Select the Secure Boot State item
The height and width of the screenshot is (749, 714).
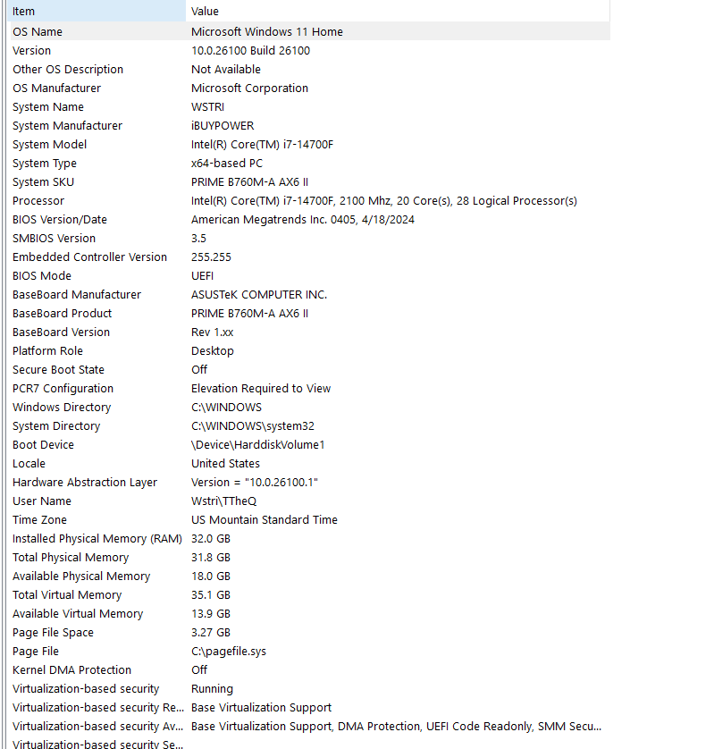click(x=58, y=370)
